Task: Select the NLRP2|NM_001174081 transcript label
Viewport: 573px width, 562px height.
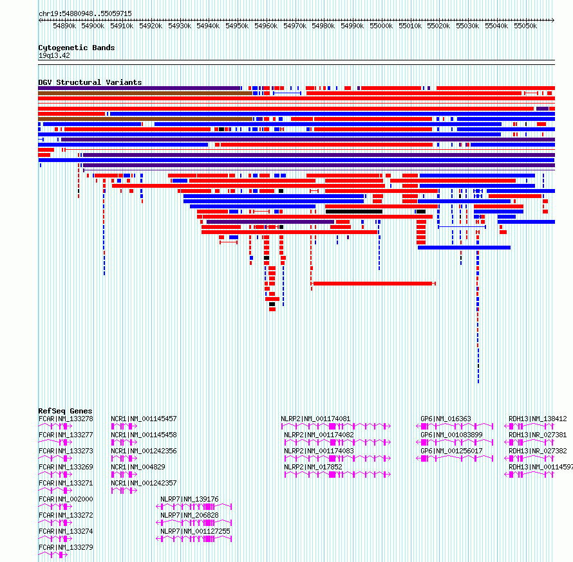Action: (x=315, y=419)
